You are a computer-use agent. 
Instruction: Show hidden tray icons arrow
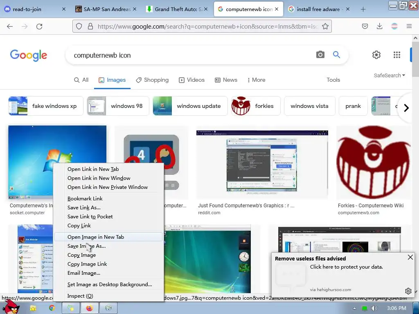pos(354,308)
